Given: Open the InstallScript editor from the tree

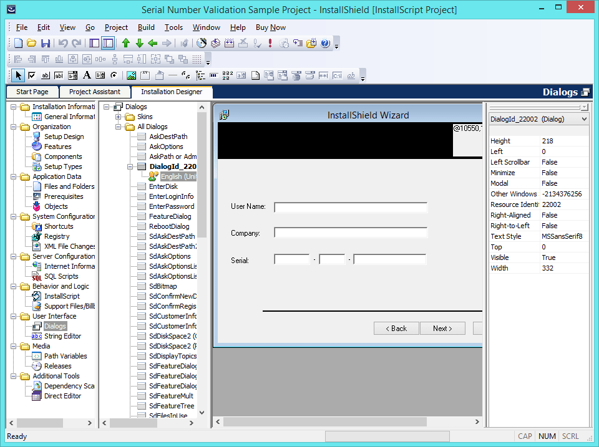Looking at the screenshot, I should pyautogui.click(x=61, y=296).
